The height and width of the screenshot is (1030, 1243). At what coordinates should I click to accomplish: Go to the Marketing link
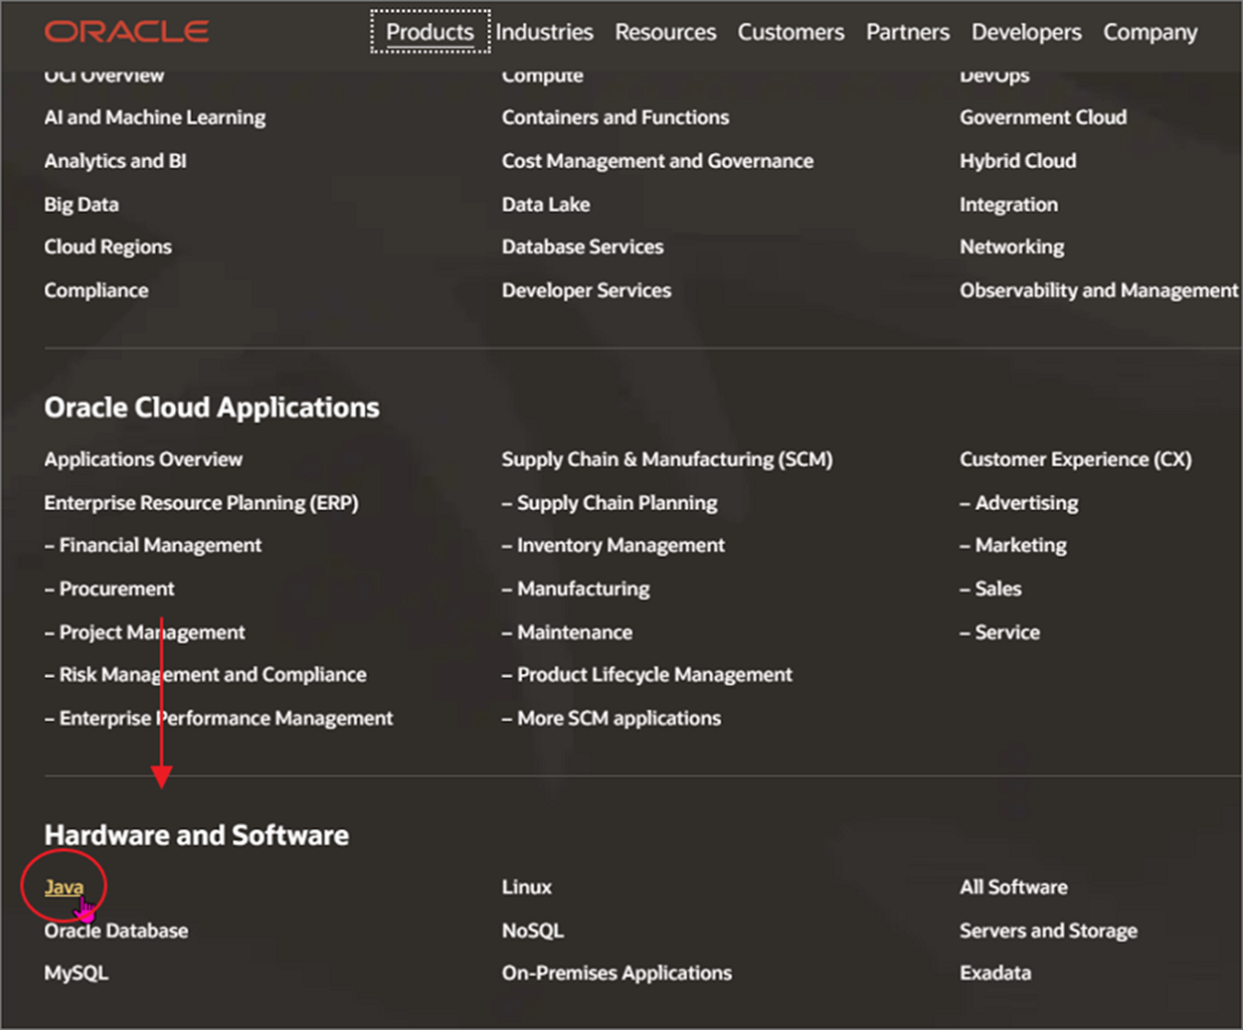(x=1013, y=545)
